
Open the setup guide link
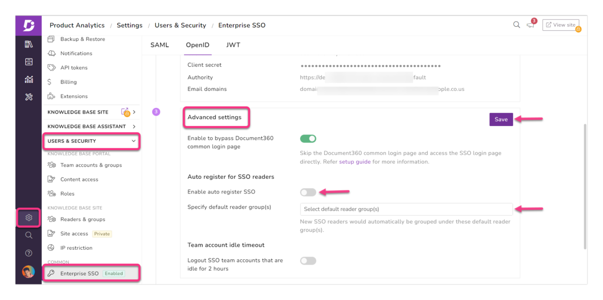[355, 162]
